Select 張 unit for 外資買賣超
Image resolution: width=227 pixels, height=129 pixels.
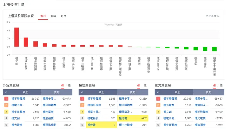pos(63,85)
